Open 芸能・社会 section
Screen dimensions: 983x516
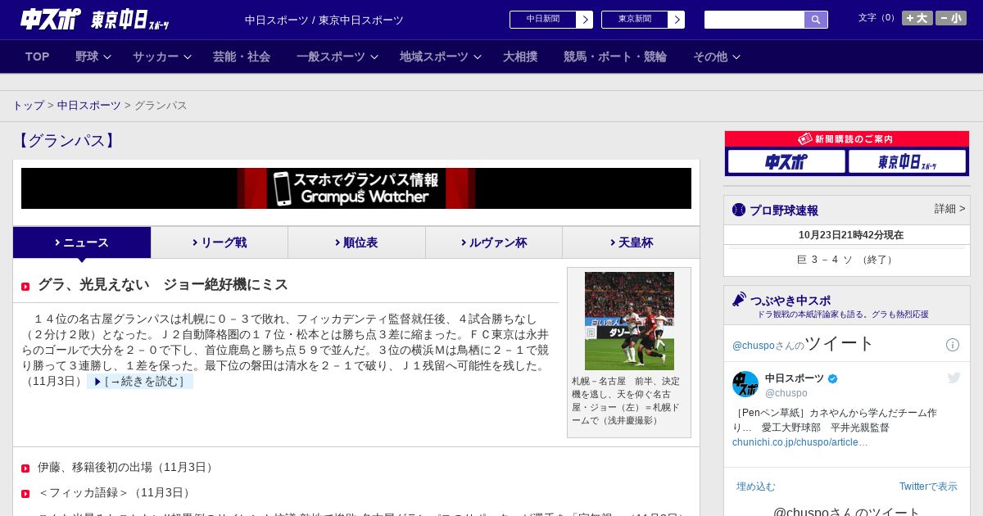point(242,57)
